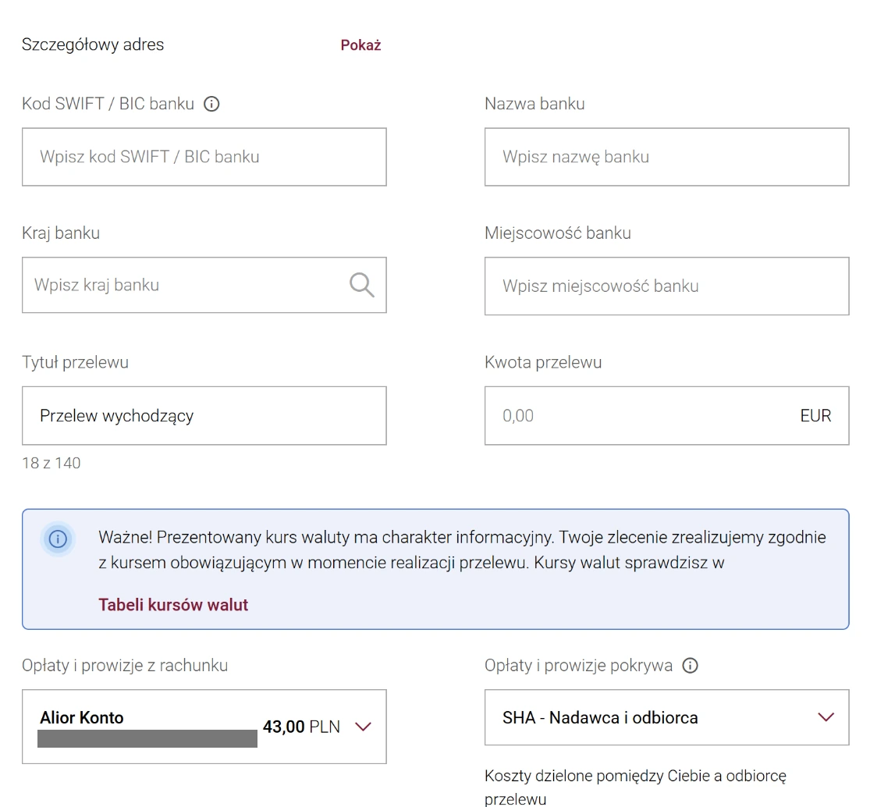Open the Tabeli kursów walut link
This screenshot has height=807, width=870.
coord(173,604)
